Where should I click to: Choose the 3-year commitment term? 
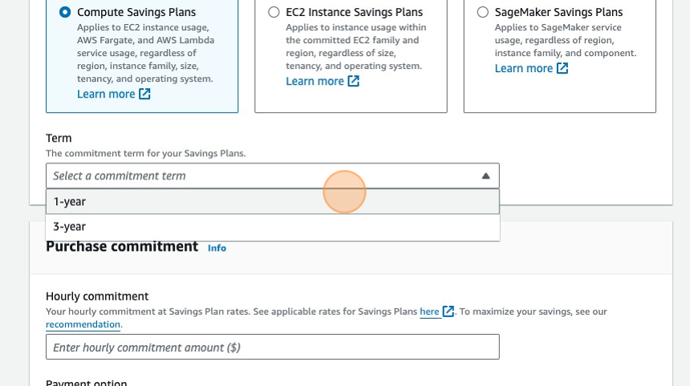69,227
